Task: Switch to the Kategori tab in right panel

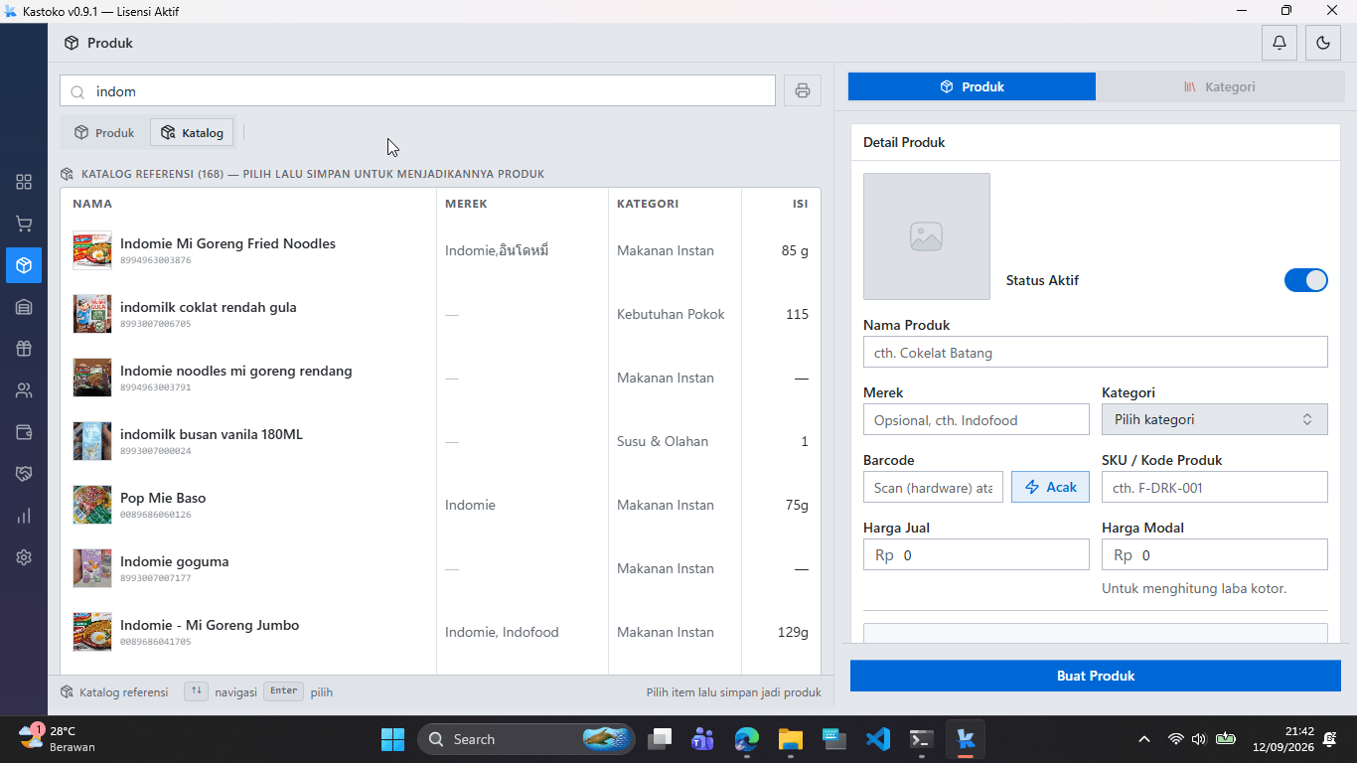Action: click(x=1220, y=86)
